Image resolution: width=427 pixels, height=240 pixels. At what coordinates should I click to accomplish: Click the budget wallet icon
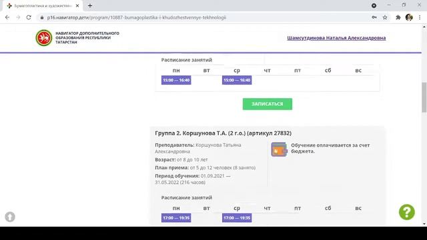(x=279, y=149)
